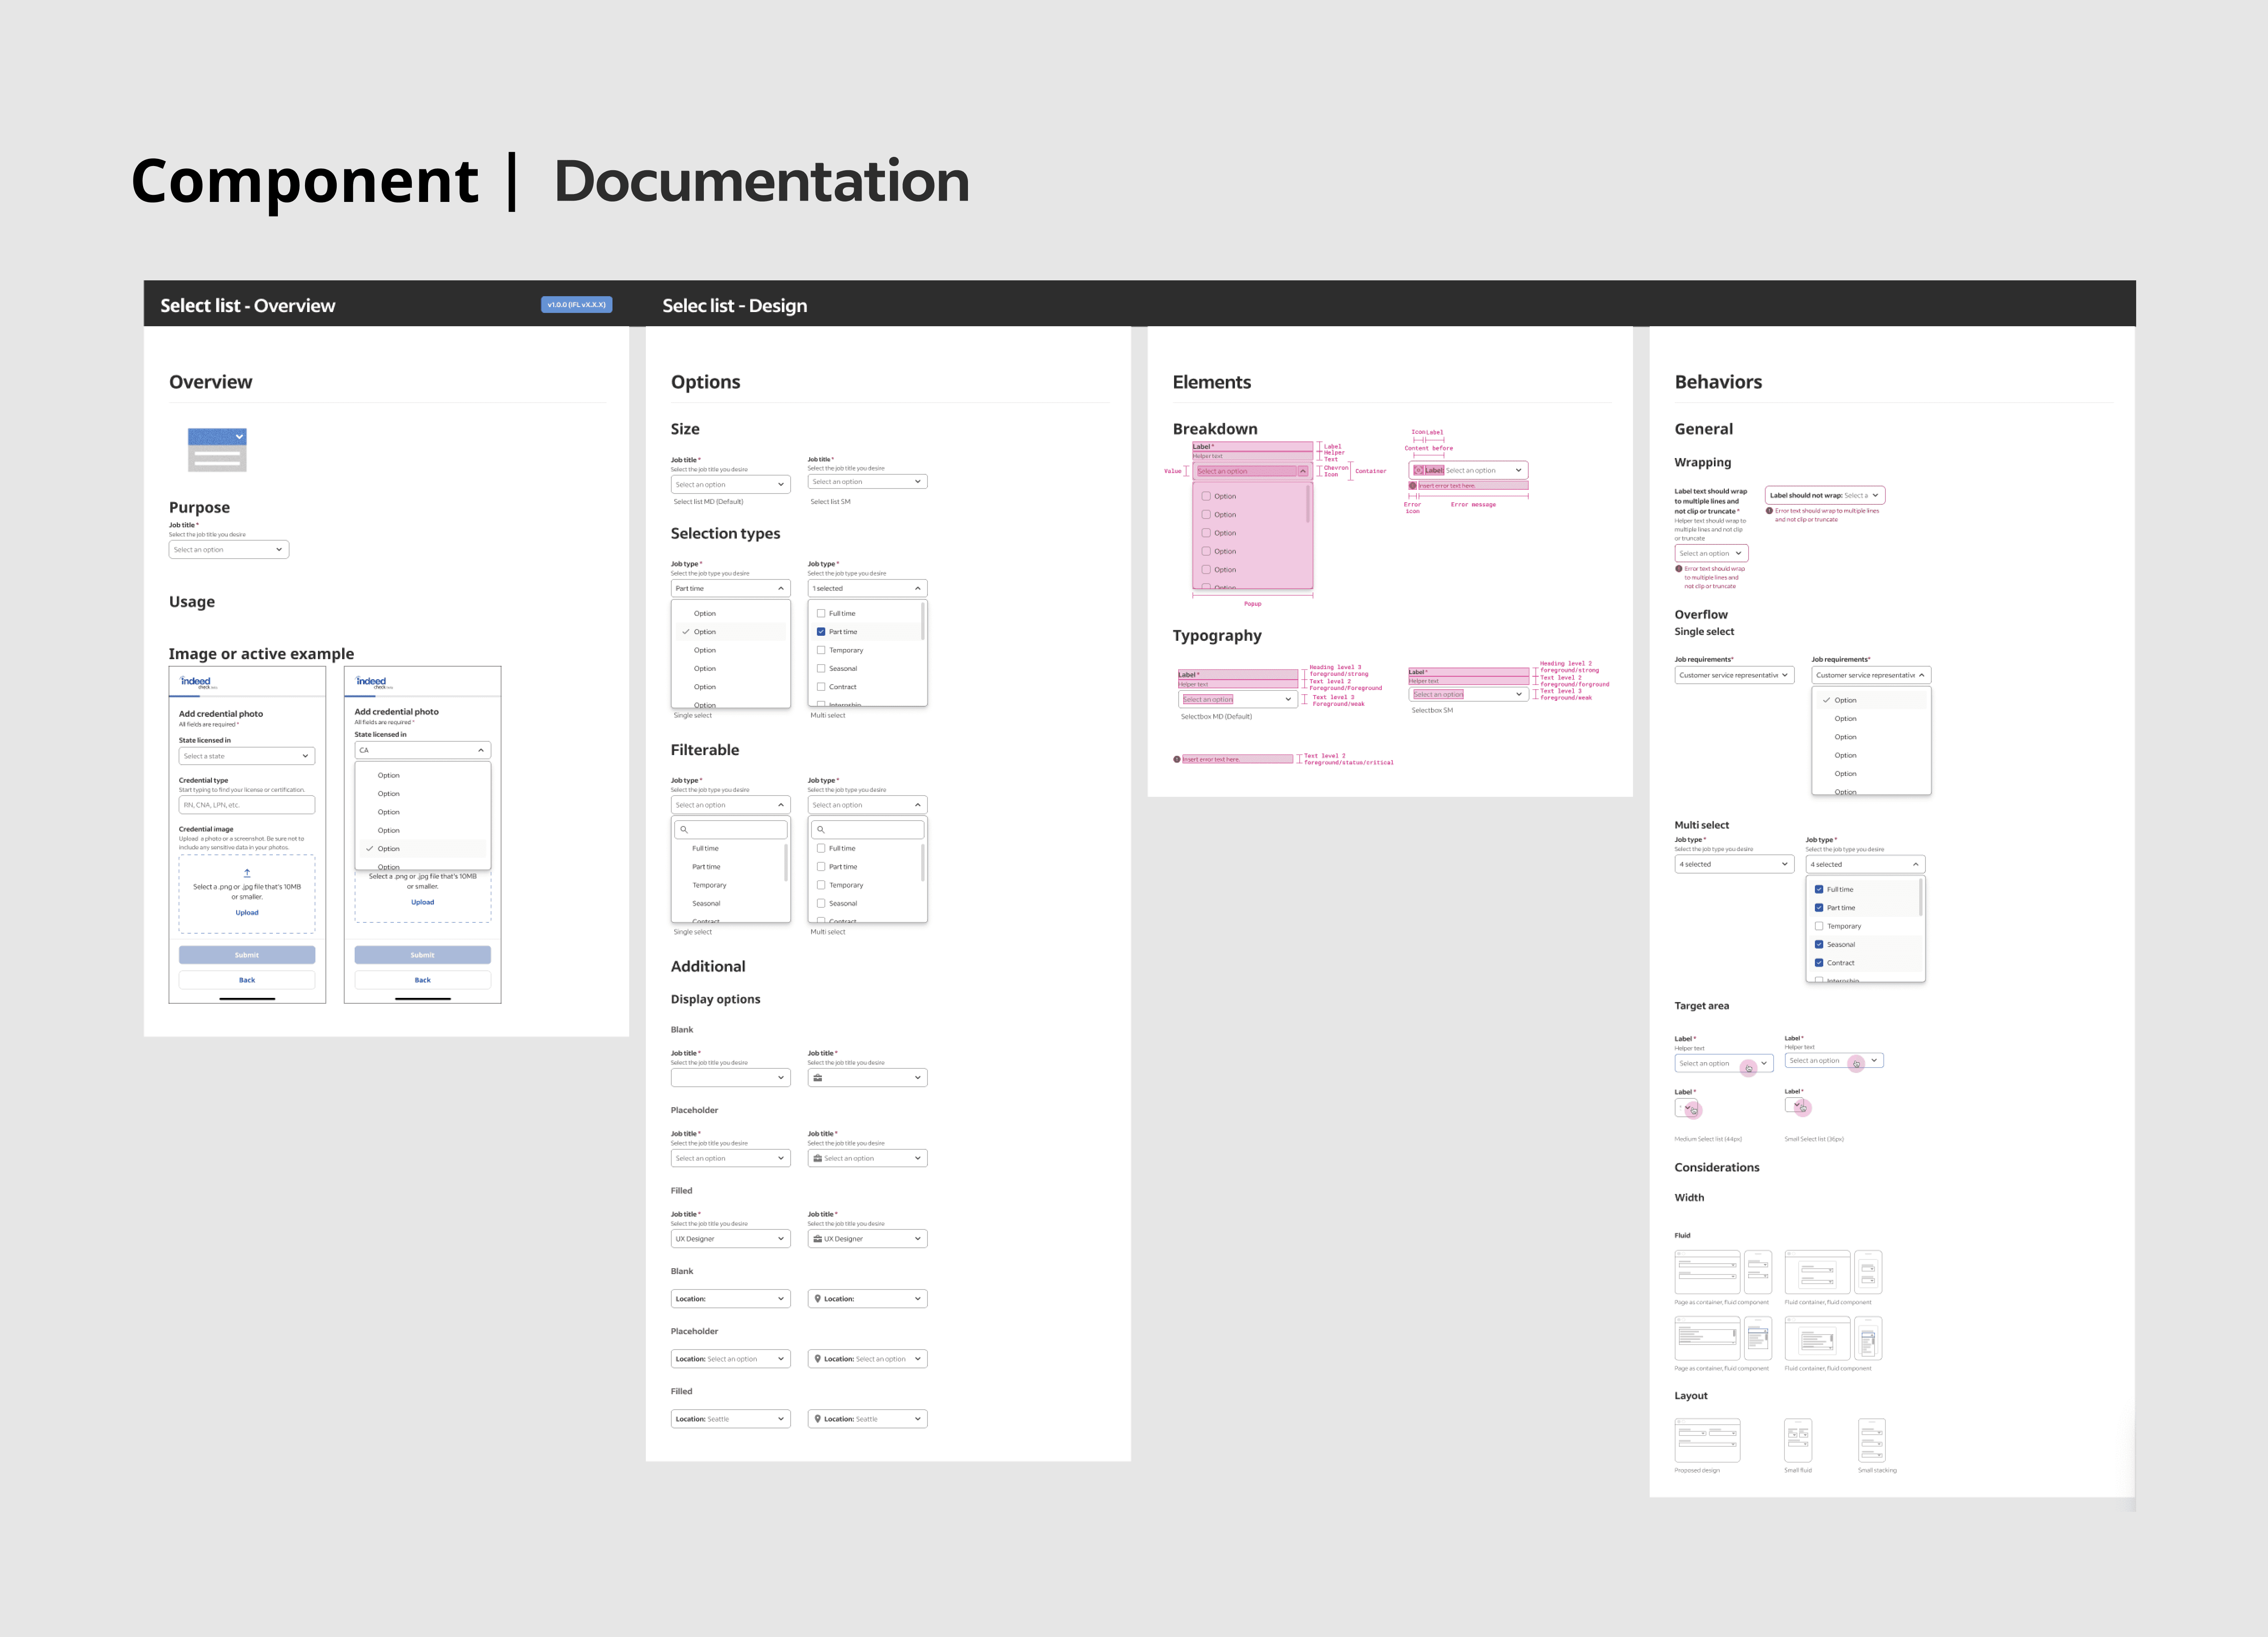Click the Submit button in the mobile form
This screenshot has height=1637, width=2268.
(246, 955)
